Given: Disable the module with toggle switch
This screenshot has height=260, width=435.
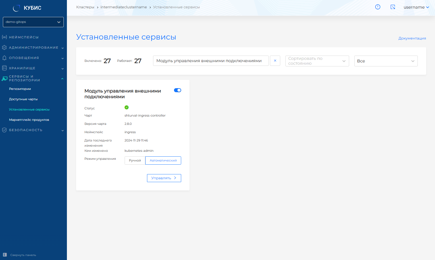Looking at the screenshot, I should click(x=177, y=90).
